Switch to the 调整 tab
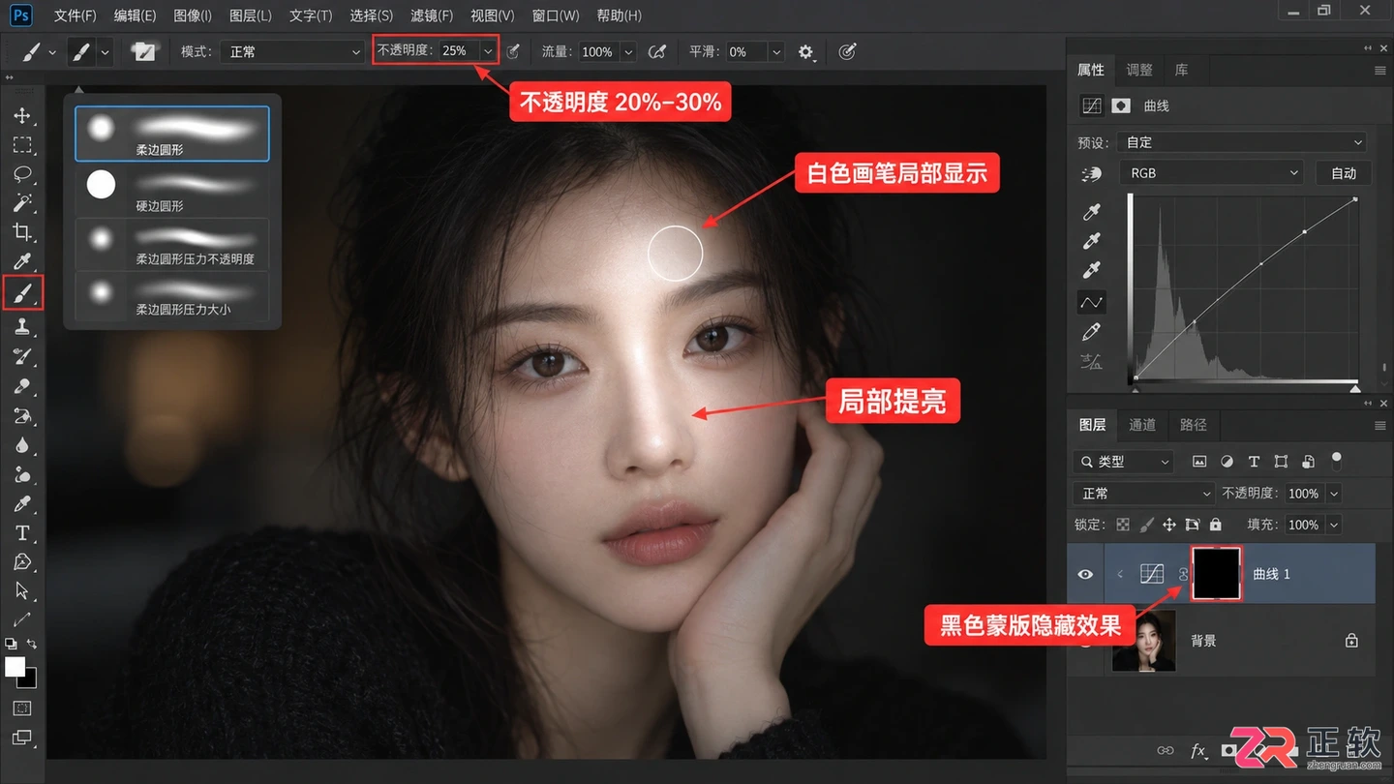 [1139, 70]
